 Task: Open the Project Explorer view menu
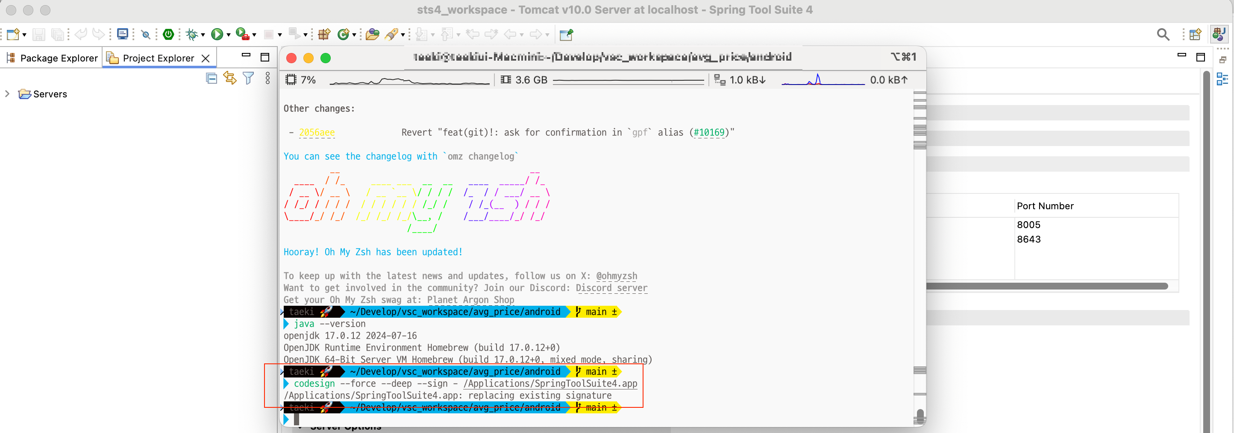pyautogui.click(x=268, y=78)
